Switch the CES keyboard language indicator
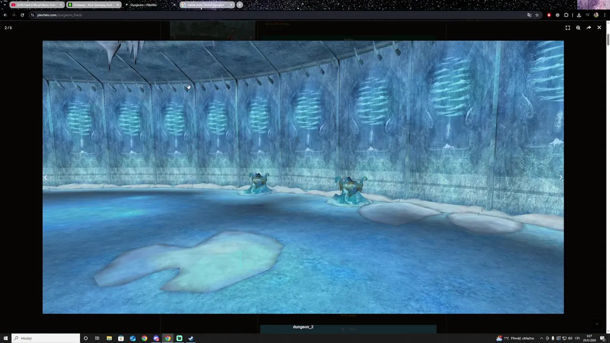The width and height of the screenshot is (610, 343). (578, 338)
